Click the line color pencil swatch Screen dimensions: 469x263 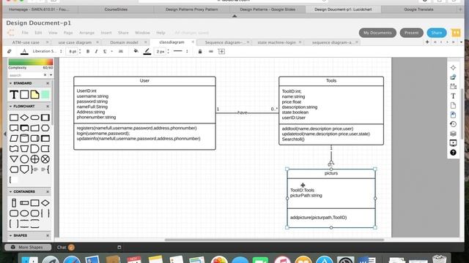click(147, 52)
